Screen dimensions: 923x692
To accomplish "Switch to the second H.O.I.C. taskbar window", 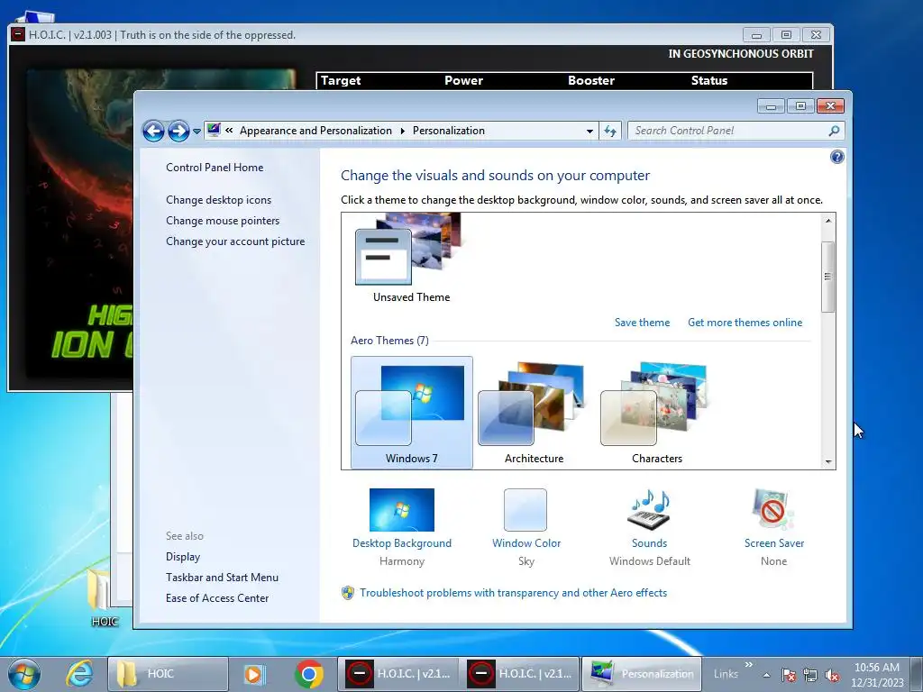I will [520, 674].
